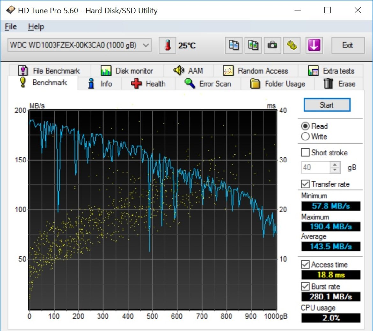Click the Exit button
373x331 pixels.
pyautogui.click(x=348, y=45)
